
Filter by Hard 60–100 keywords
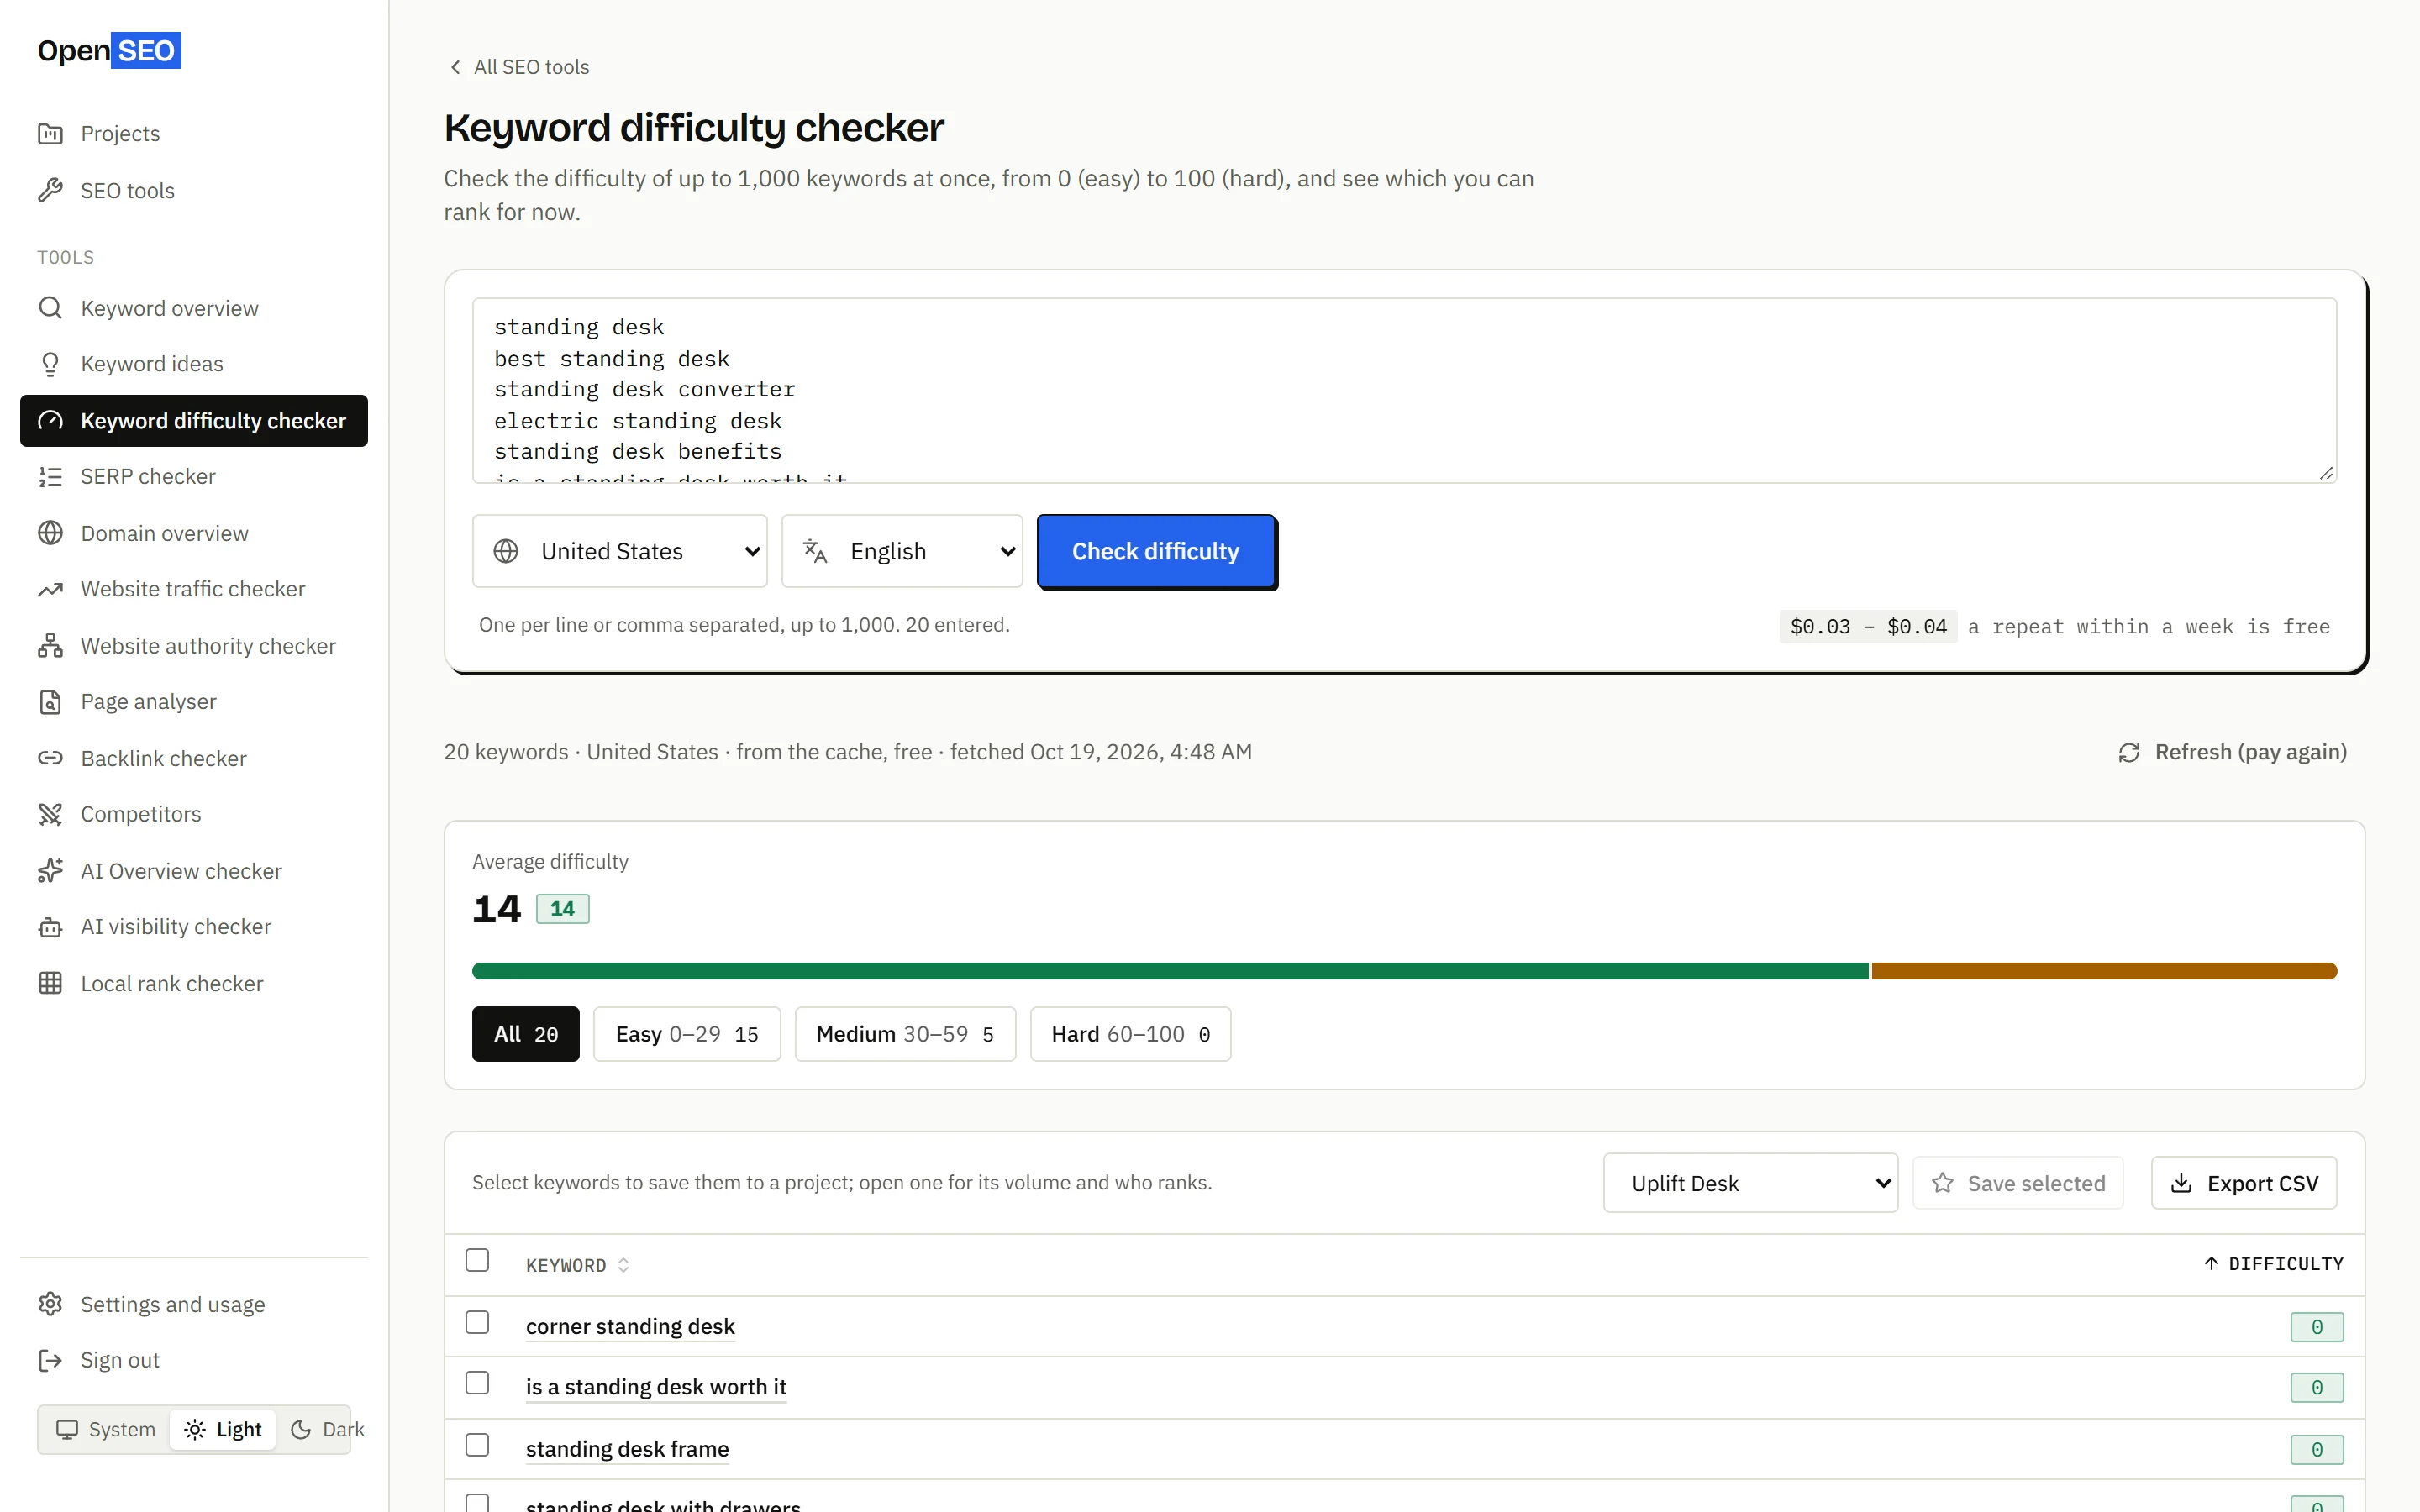[1131, 1034]
